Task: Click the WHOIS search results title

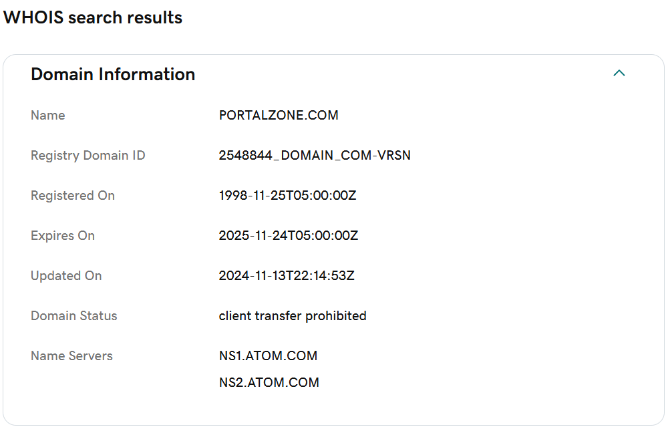Action: pos(93,17)
